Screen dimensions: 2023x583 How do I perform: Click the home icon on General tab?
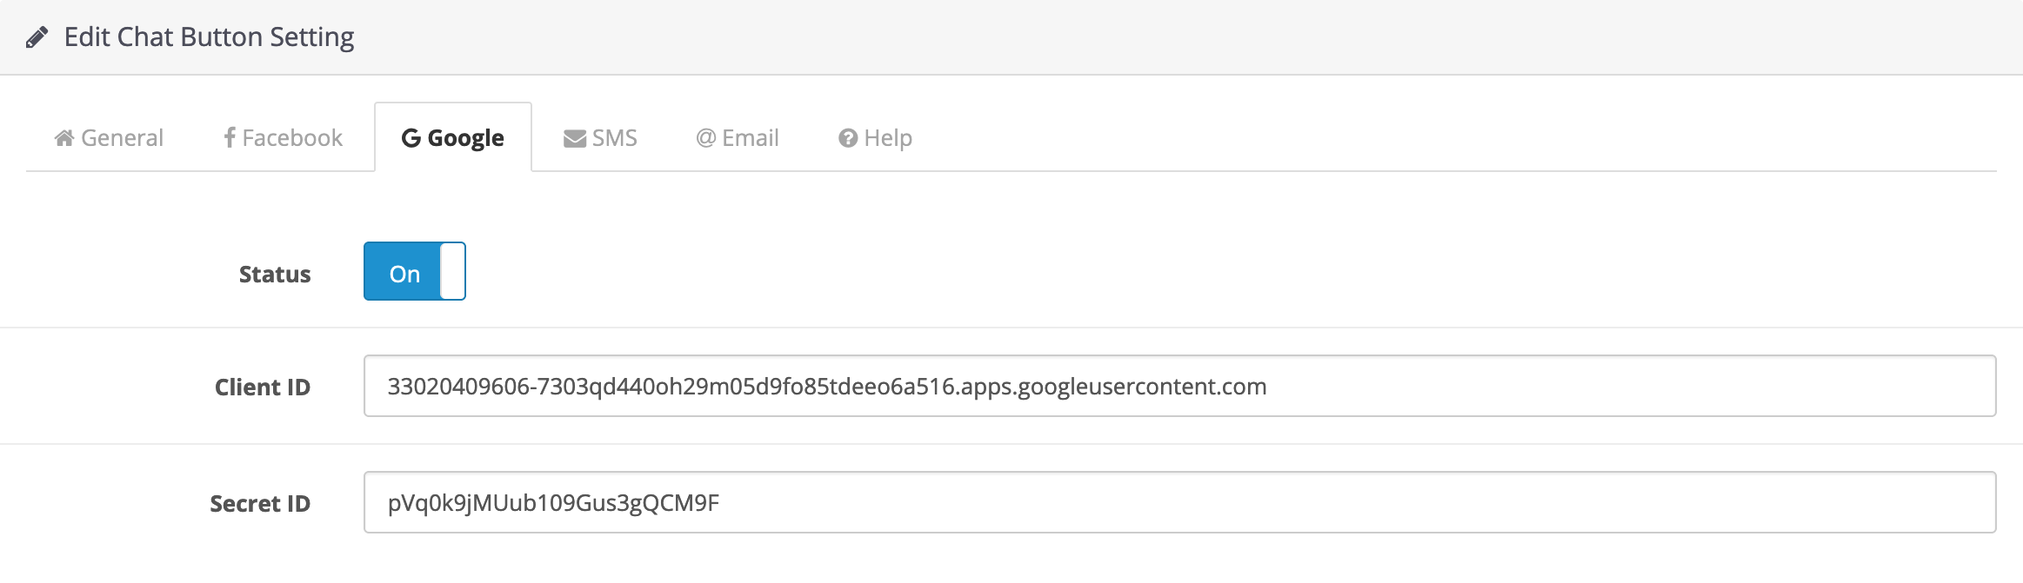click(63, 138)
